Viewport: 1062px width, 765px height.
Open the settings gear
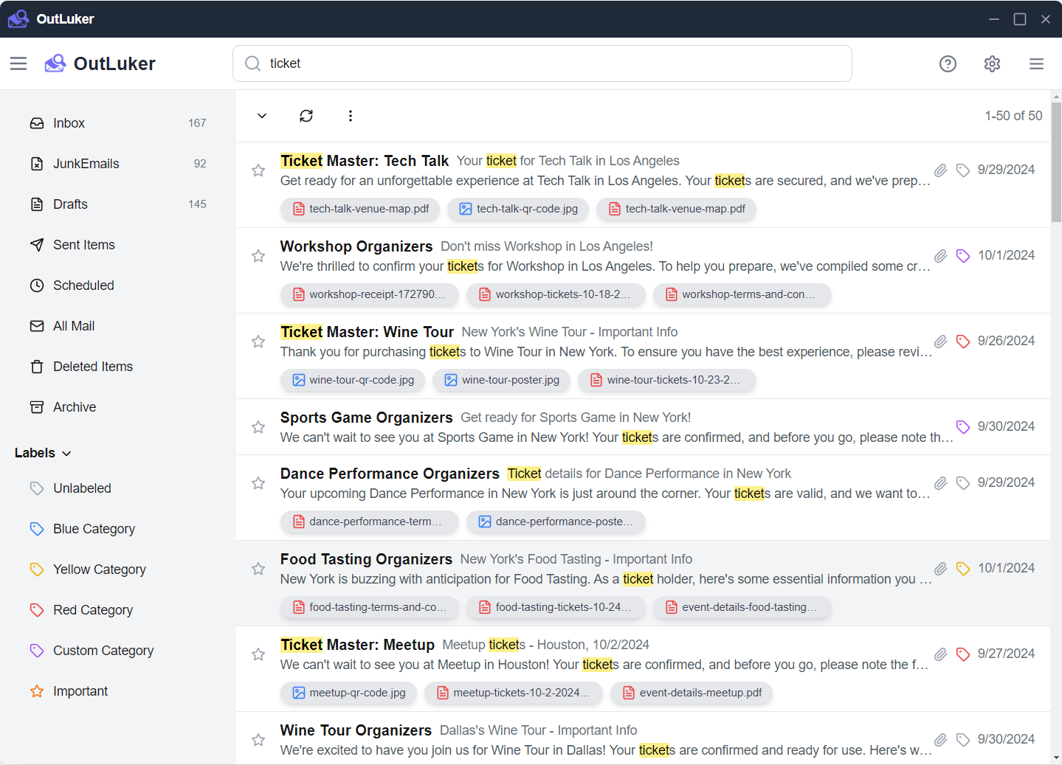coord(992,63)
